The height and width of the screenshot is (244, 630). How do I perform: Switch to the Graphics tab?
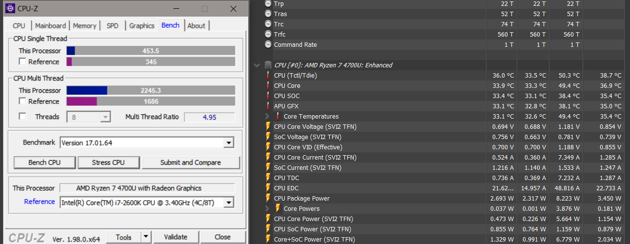tap(142, 26)
